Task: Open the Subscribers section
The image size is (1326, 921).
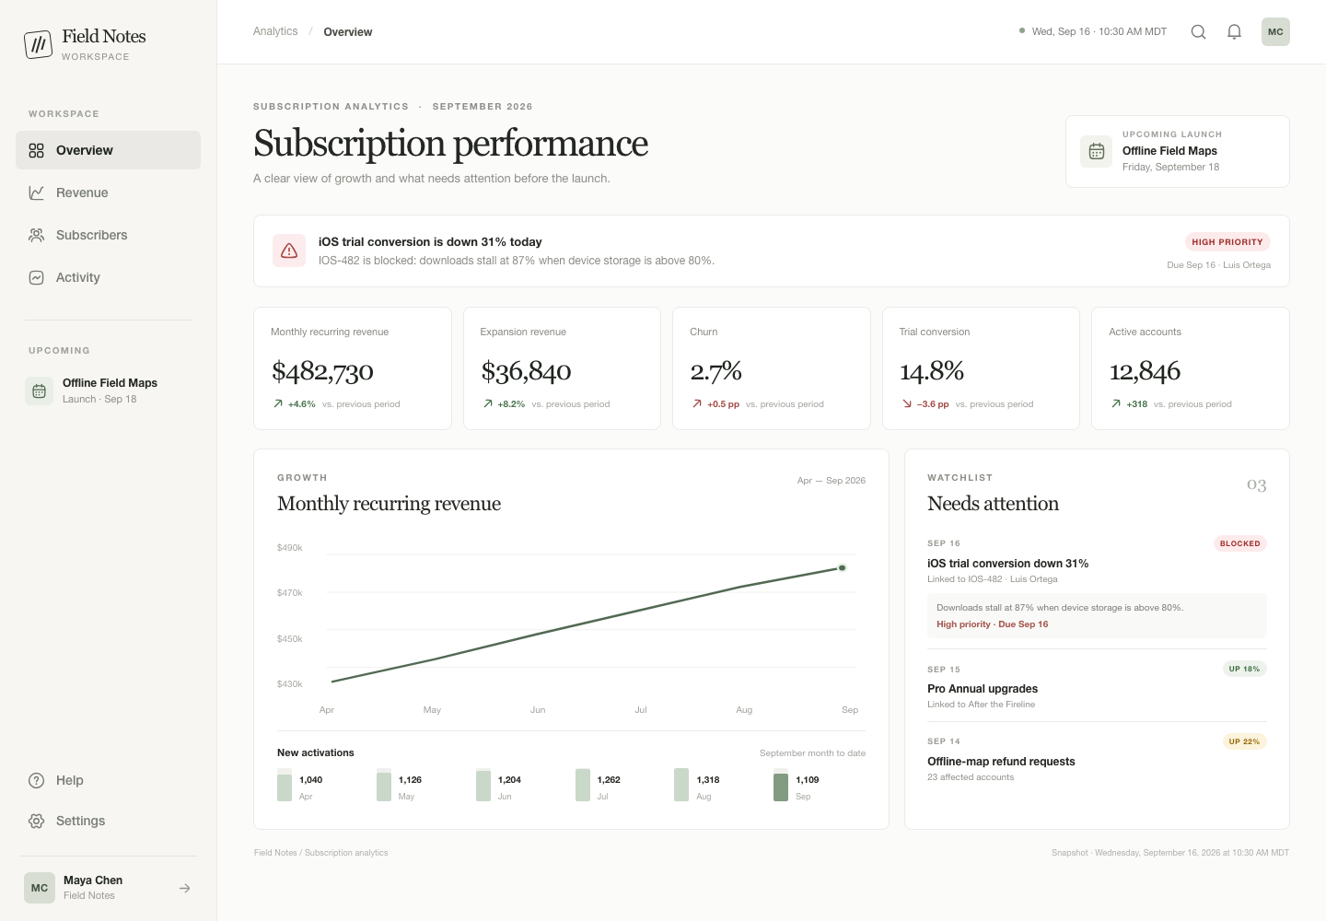Action: (x=108, y=235)
